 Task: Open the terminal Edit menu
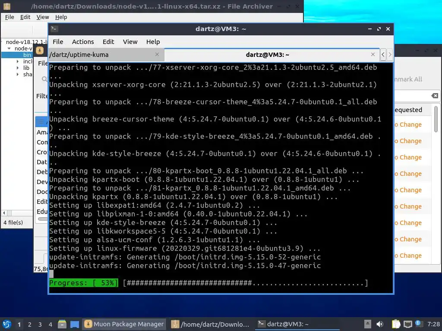click(108, 42)
